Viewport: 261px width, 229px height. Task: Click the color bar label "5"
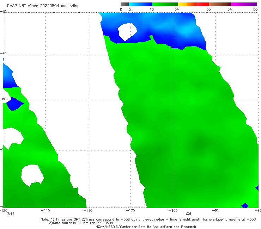[x=130, y=10]
